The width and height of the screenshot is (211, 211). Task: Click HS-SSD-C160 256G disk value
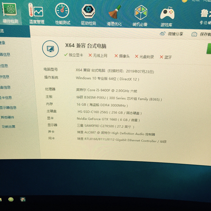tap(110, 112)
